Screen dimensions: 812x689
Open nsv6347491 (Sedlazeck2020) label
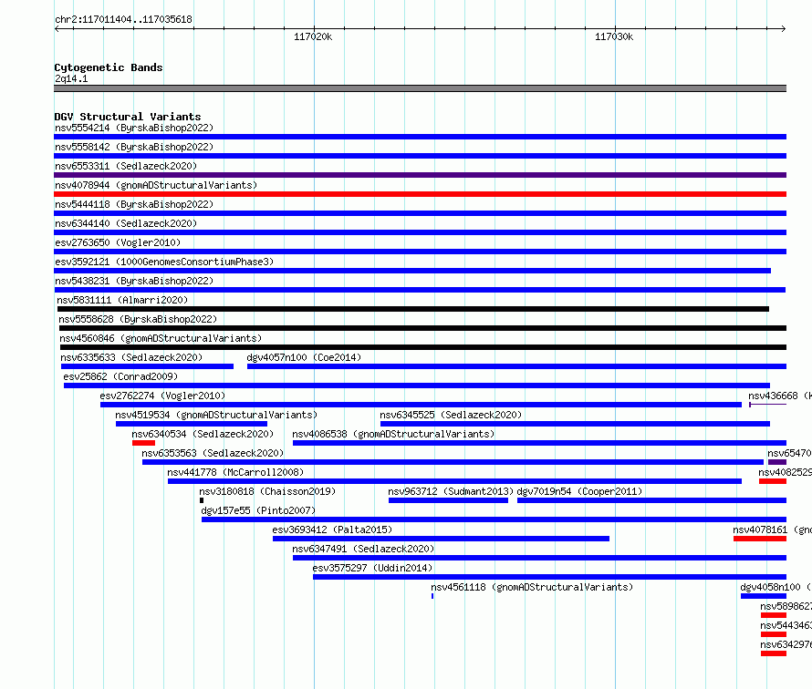(x=363, y=549)
